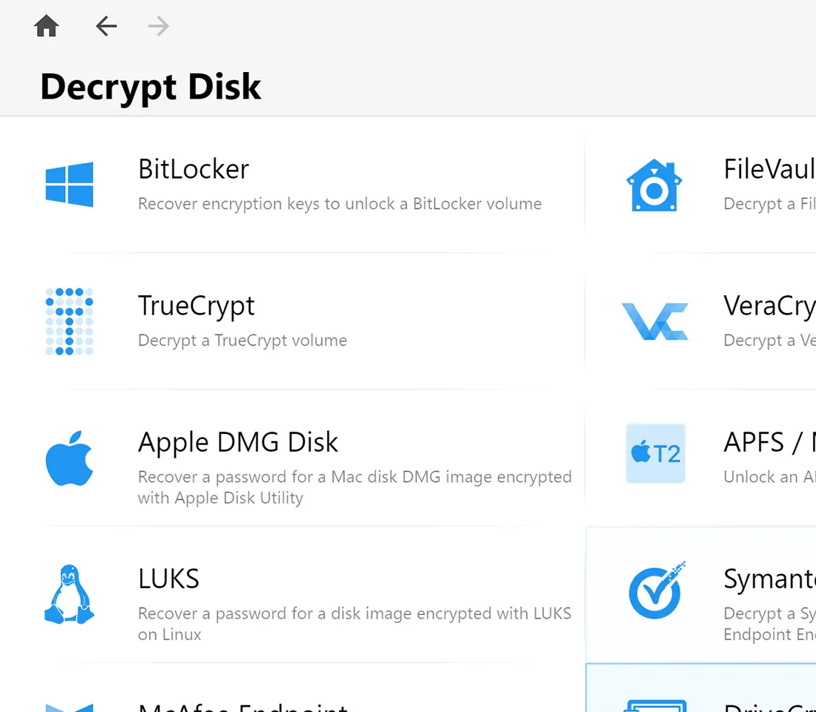Open Apple DMG Disk option

tap(238, 442)
